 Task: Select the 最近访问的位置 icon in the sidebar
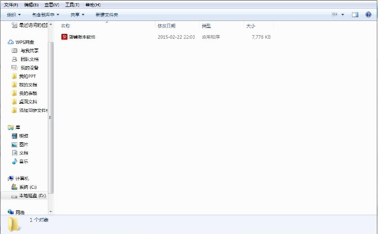point(15,25)
